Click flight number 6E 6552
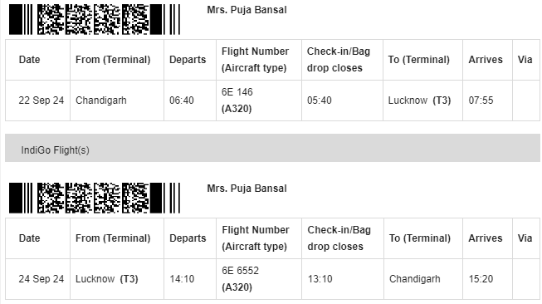The height and width of the screenshot is (304, 542). 240,271
